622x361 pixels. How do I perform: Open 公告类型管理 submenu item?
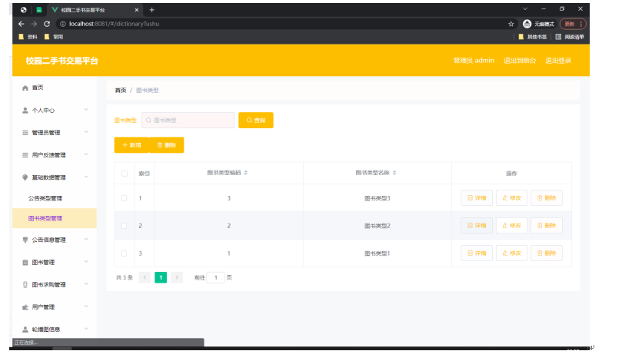click(55, 198)
